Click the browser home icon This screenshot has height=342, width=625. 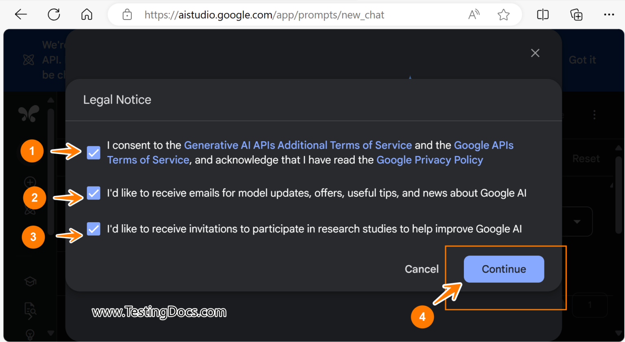(x=86, y=14)
